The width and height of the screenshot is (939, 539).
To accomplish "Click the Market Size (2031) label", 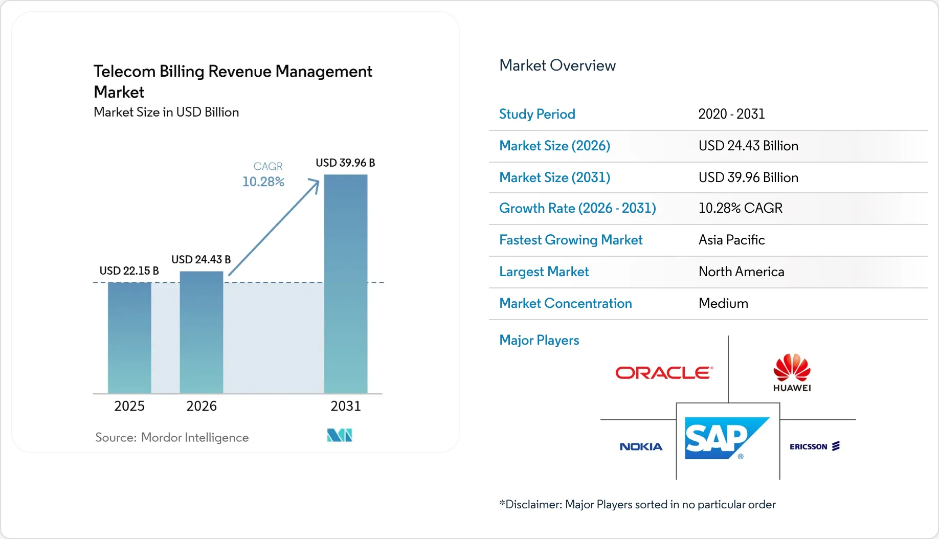I will tap(555, 177).
